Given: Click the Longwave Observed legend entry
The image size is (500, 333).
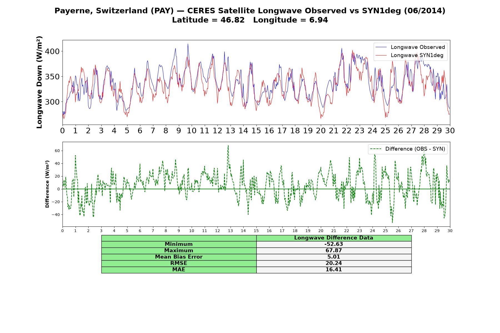Looking at the screenshot, I should [x=410, y=47].
